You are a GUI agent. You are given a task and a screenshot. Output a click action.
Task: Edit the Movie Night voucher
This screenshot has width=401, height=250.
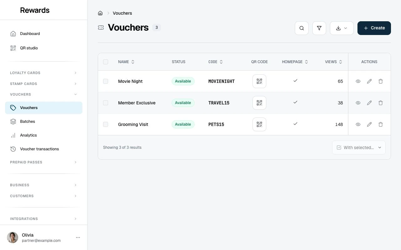tap(369, 81)
